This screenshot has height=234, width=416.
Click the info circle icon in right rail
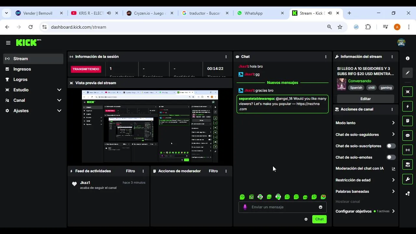tap(408, 58)
